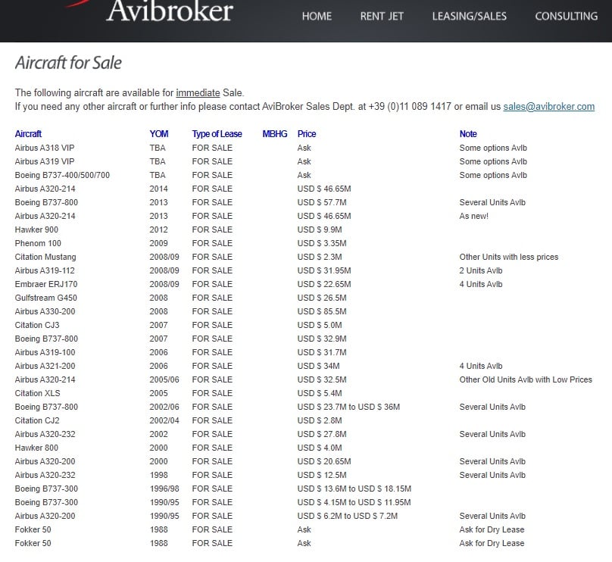Click the "2 Units Avlb" note
The width and height of the screenshot is (612, 562).
(x=481, y=271)
